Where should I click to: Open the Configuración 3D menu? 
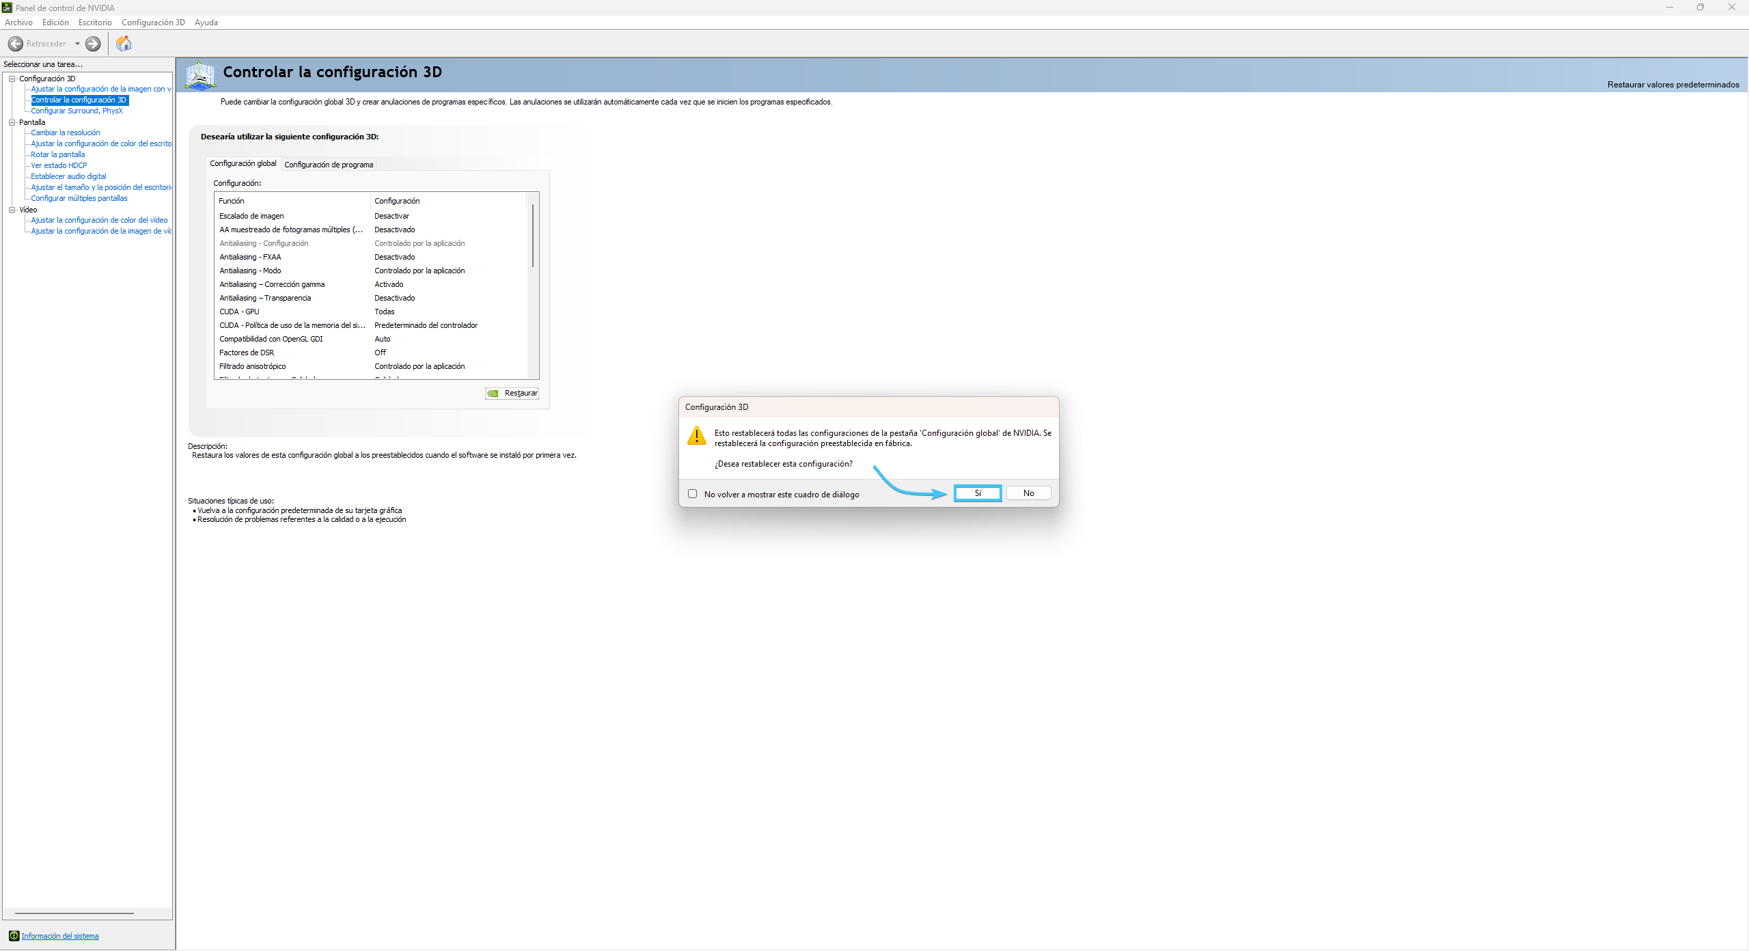coord(153,23)
